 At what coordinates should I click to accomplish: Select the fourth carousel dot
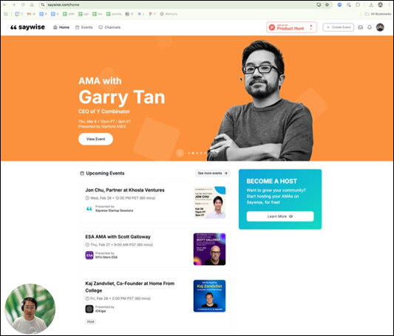[201, 153]
